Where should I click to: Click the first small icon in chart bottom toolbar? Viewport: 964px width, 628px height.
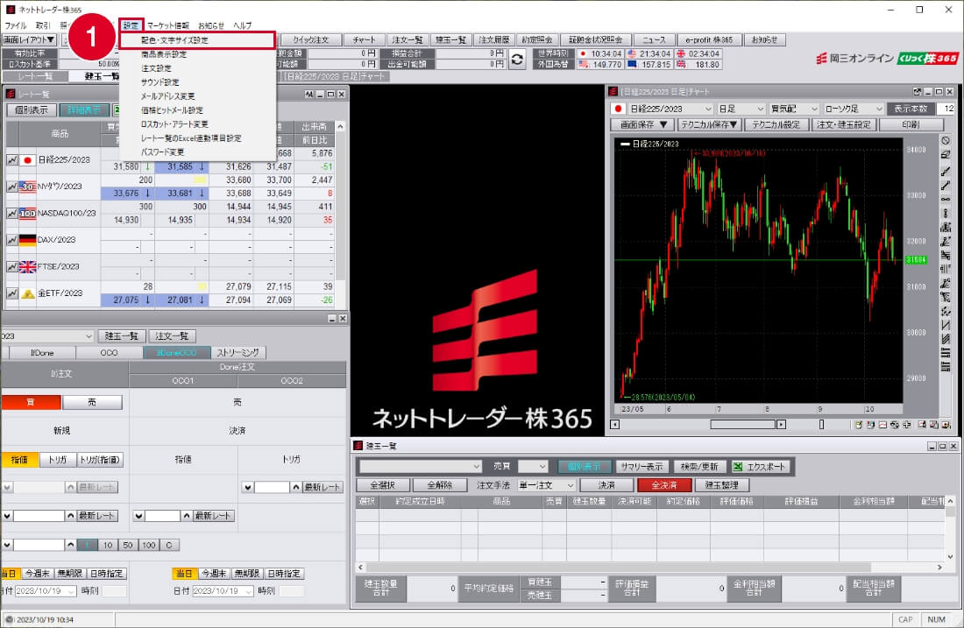pos(859,425)
